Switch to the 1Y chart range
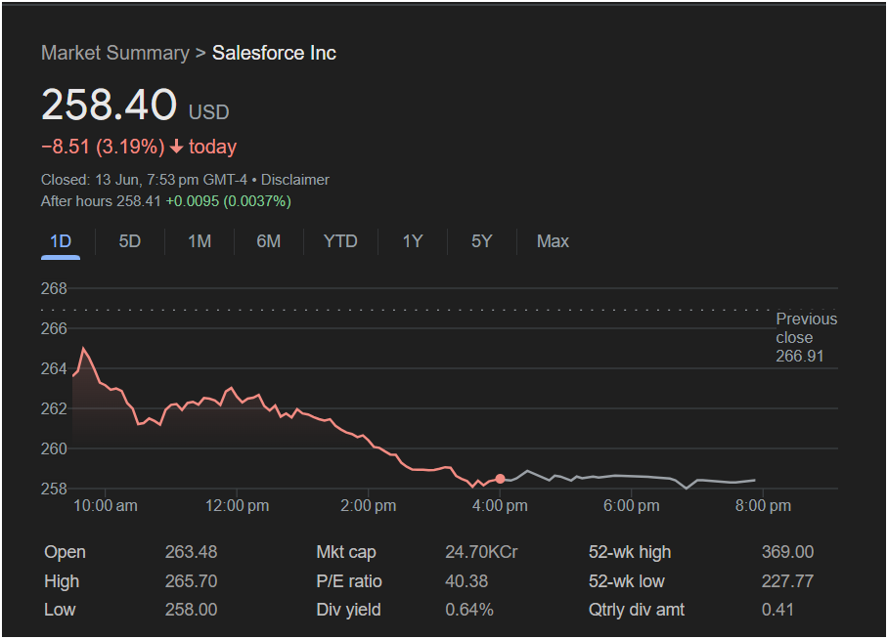The width and height of the screenshot is (888, 639). point(413,241)
